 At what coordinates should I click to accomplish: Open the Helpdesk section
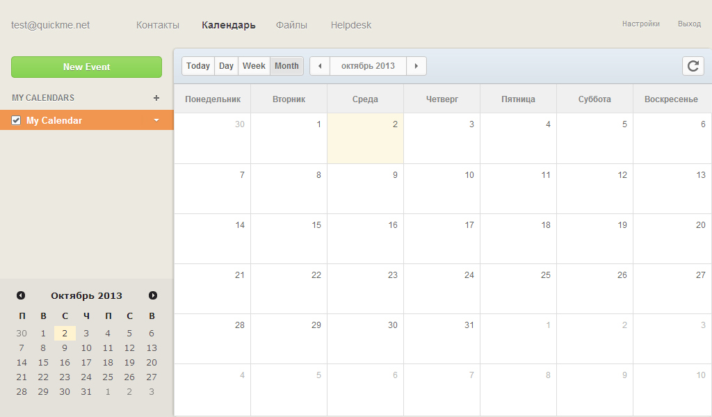coord(351,25)
